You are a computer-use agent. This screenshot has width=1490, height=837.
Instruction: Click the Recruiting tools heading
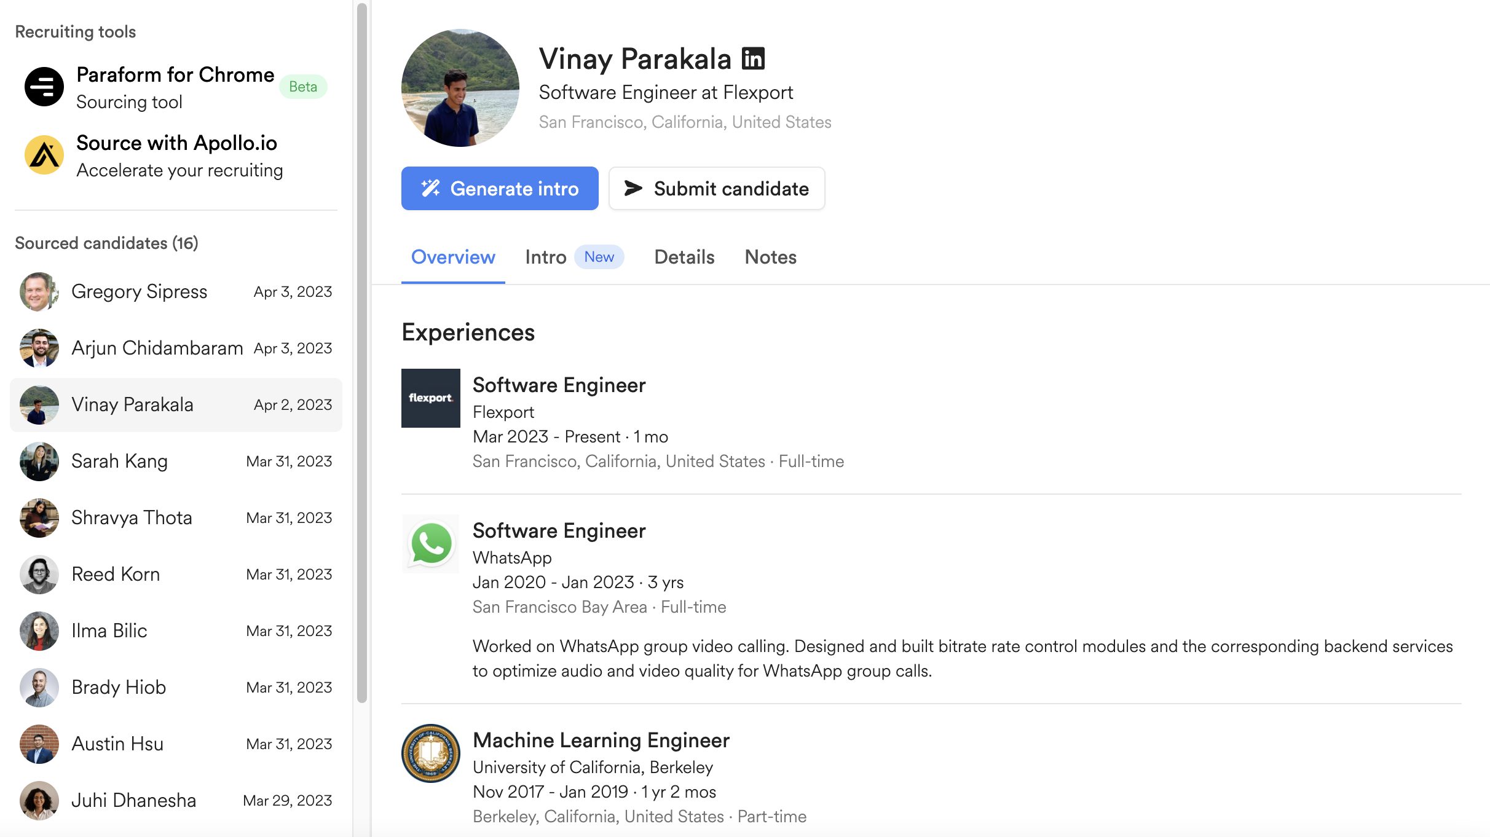tap(75, 31)
